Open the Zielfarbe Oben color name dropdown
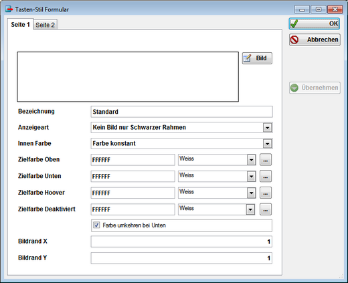This screenshot has height=283, width=348. [251, 160]
